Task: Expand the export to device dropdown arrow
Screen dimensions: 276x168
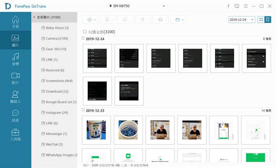Action: tap(113, 20)
